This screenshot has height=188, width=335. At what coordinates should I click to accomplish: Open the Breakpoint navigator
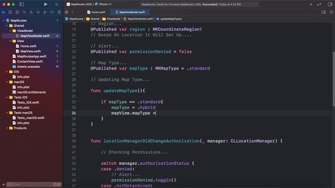tap(52, 12)
